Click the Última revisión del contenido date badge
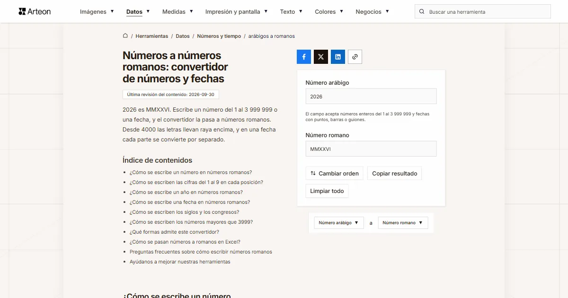The height and width of the screenshot is (298, 568). [x=171, y=95]
